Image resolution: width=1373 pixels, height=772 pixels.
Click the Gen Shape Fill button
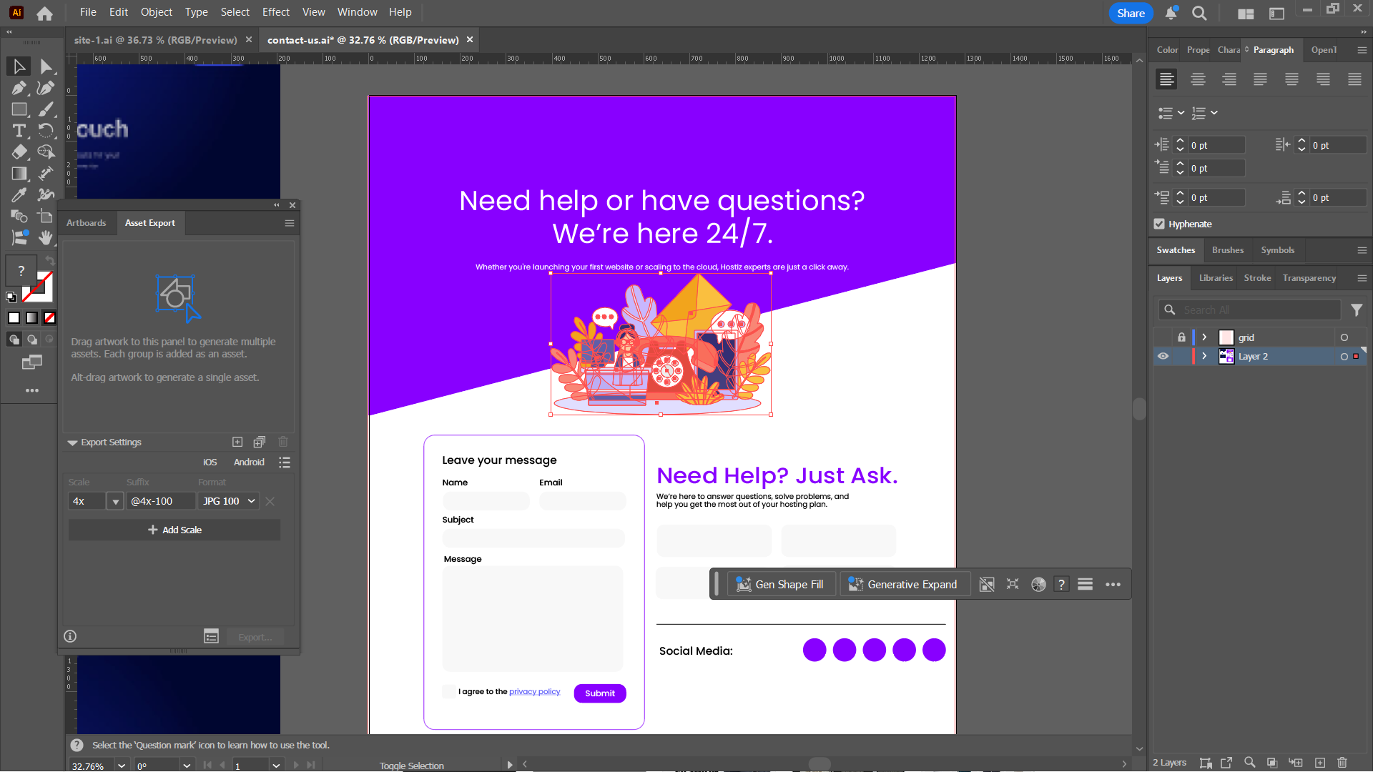click(780, 585)
